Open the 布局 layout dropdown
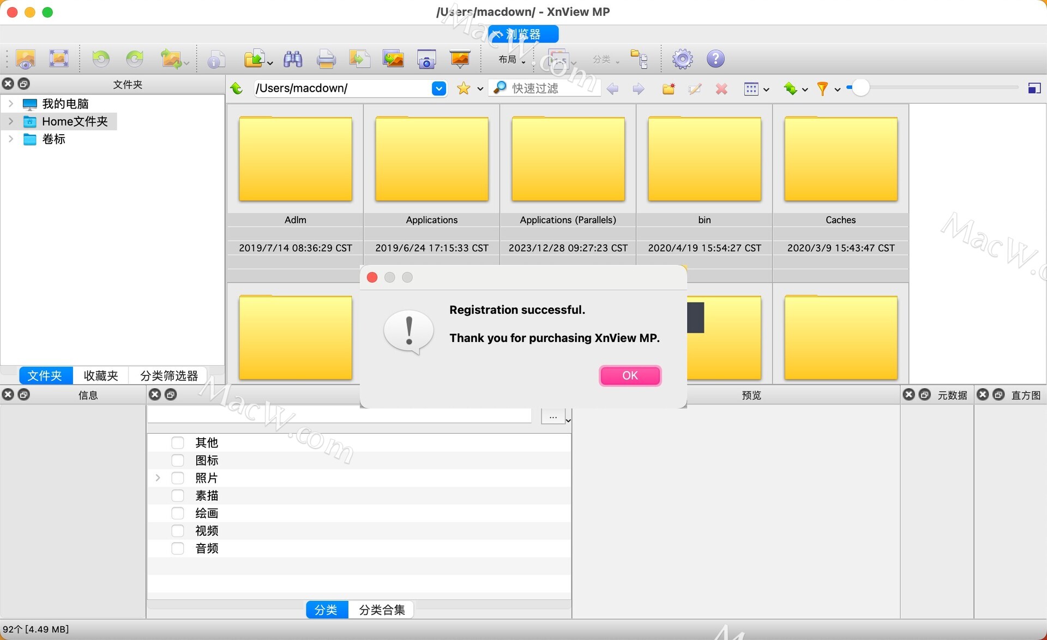The image size is (1047, 640). pyautogui.click(x=512, y=59)
